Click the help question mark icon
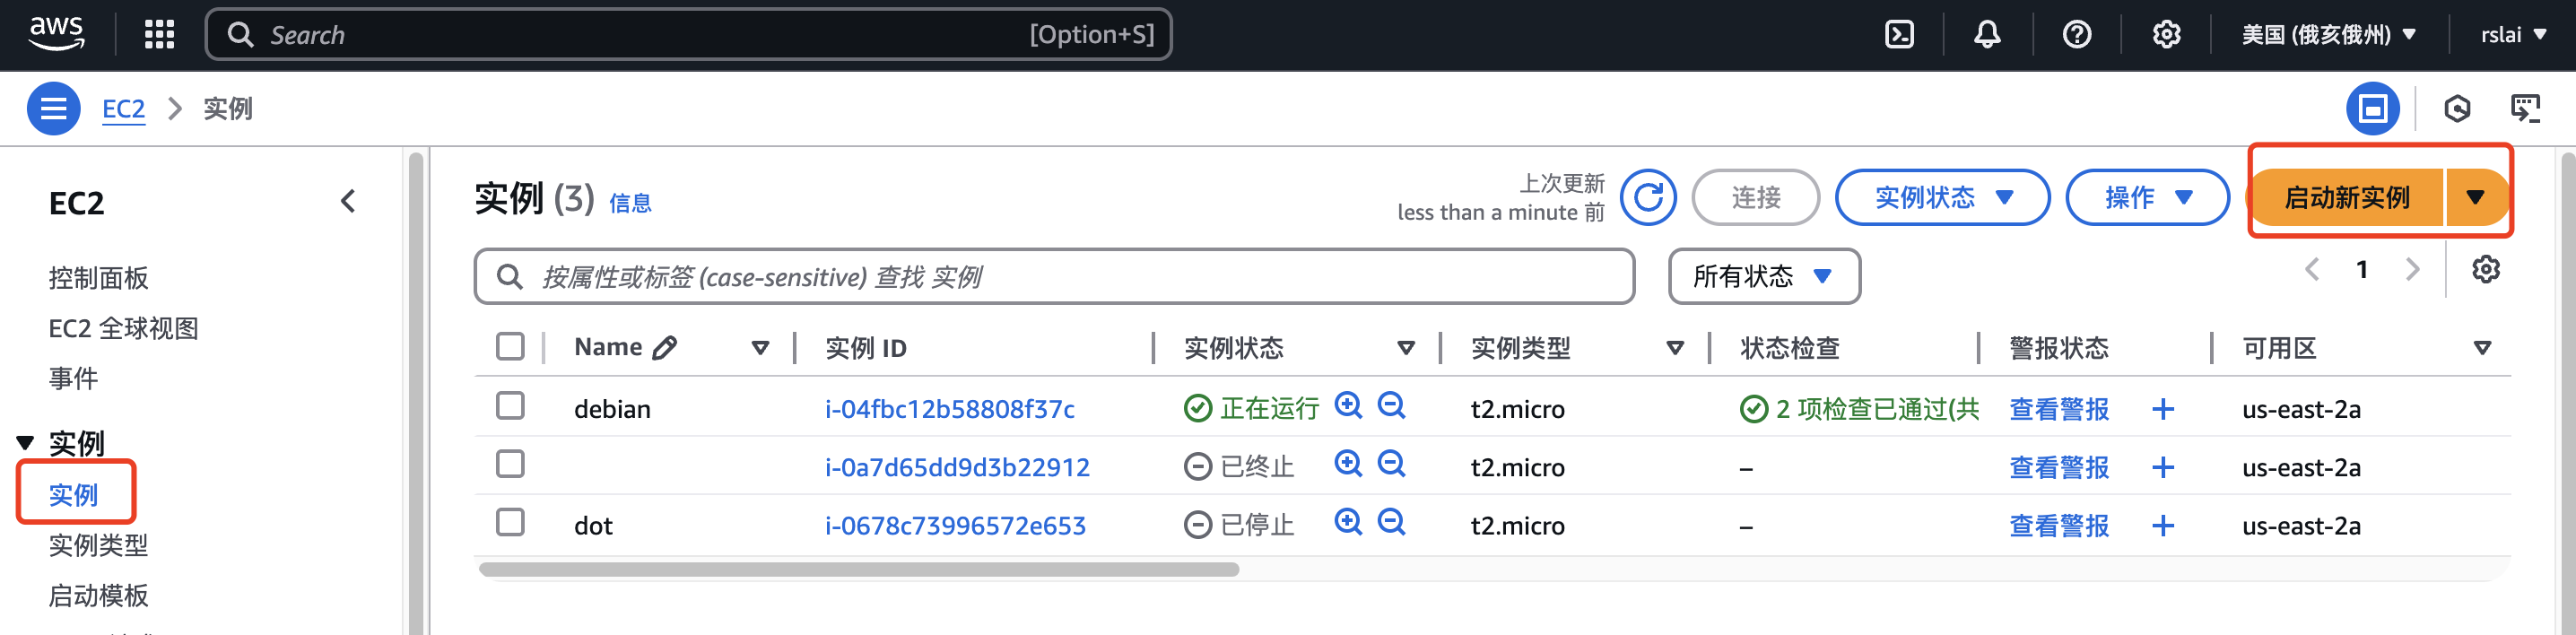 pyautogui.click(x=2076, y=35)
